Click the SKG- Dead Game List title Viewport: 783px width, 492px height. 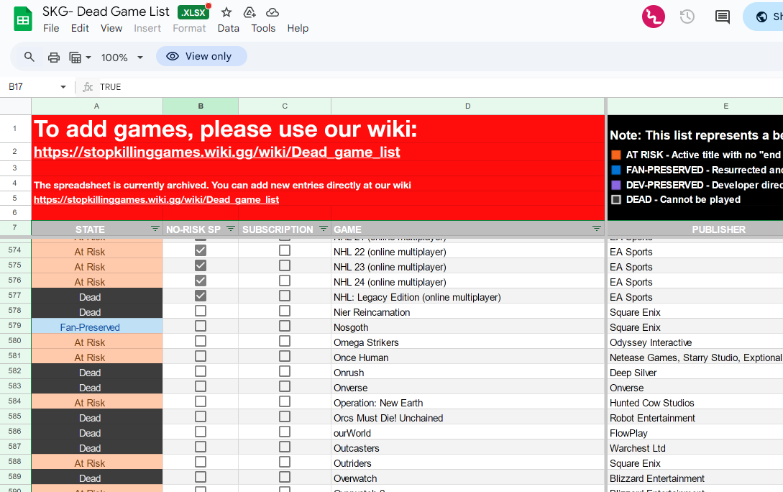(x=106, y=12)
